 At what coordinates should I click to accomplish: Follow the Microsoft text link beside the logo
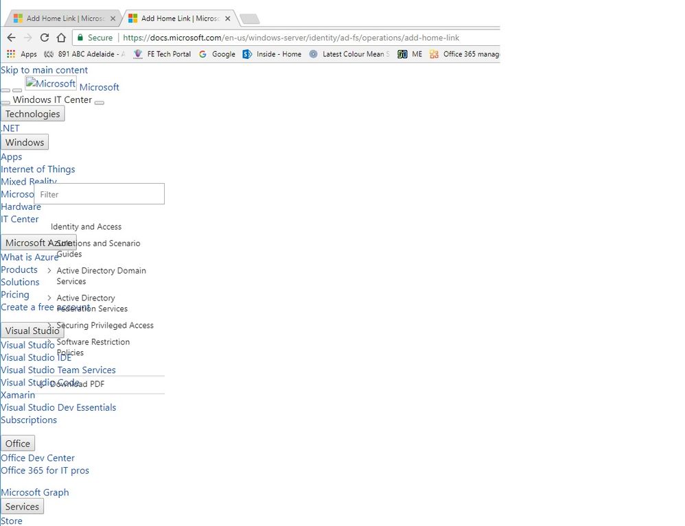tap(99, 87)
